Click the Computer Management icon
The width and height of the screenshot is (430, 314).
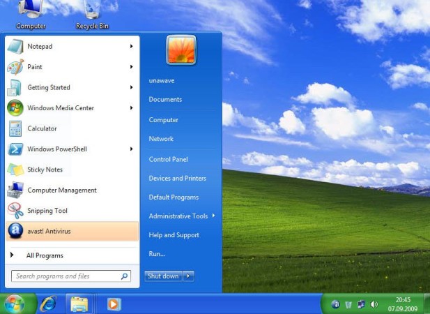15,190
